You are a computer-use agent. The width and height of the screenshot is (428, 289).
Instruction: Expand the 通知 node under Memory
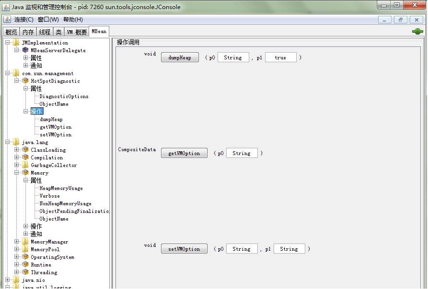click(26, 233)
